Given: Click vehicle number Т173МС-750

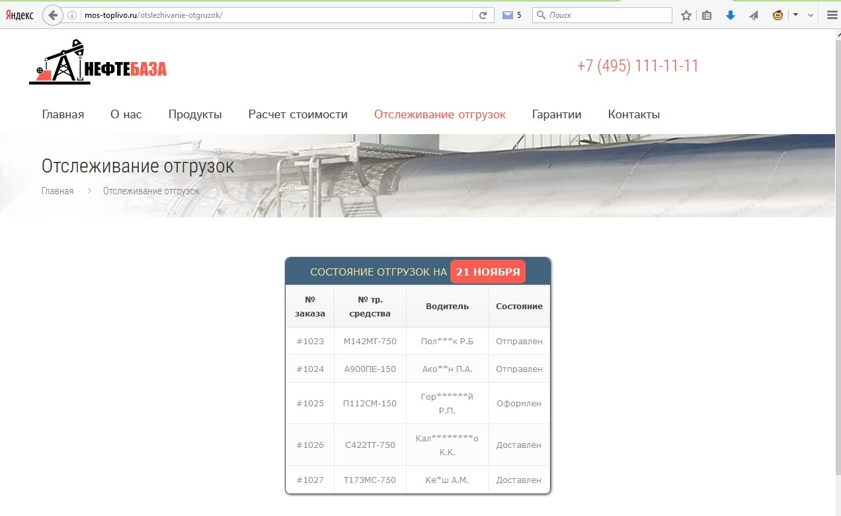Looking at the screenshot, I should [x=370, y=480].
